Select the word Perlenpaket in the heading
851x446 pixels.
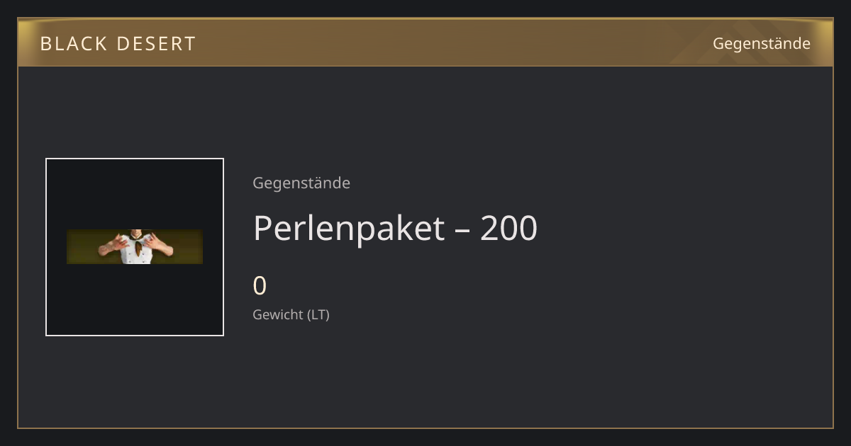(349, 229)
